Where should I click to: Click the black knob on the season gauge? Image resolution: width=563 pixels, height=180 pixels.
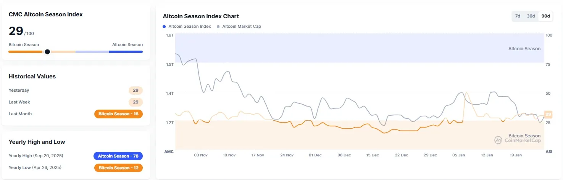[47, 52]
